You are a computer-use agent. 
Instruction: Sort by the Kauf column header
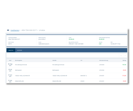(x=10, y=61)
